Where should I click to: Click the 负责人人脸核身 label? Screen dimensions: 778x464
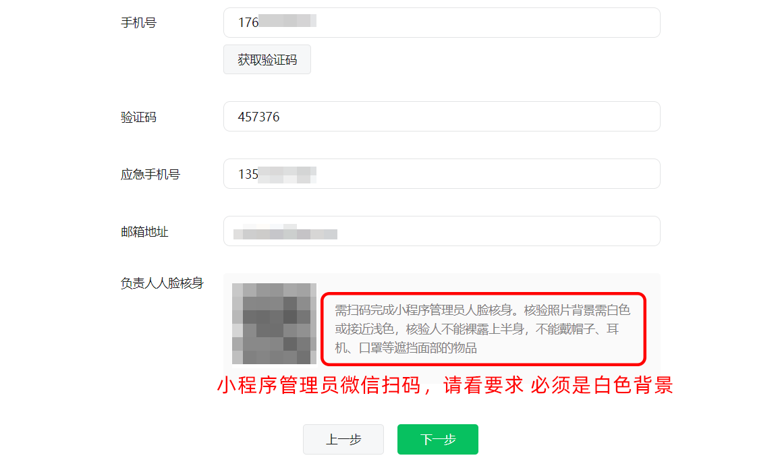[162, 283]
